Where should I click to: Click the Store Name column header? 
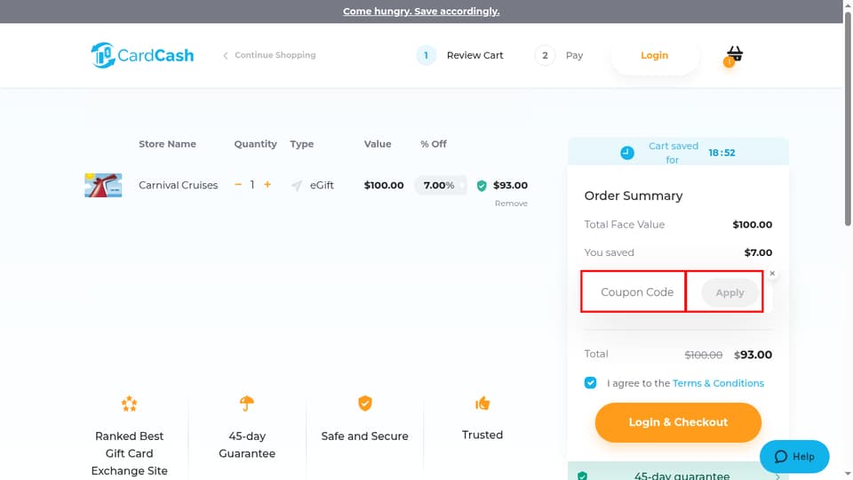pyautogui.click(x=167, y=144)
